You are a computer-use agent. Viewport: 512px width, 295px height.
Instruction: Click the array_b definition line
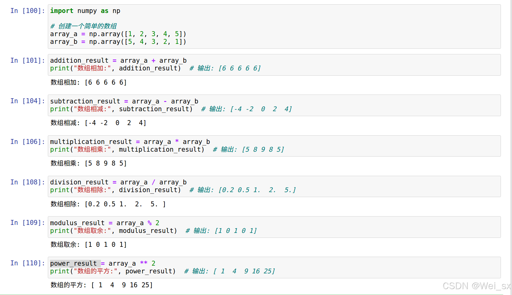118,42
